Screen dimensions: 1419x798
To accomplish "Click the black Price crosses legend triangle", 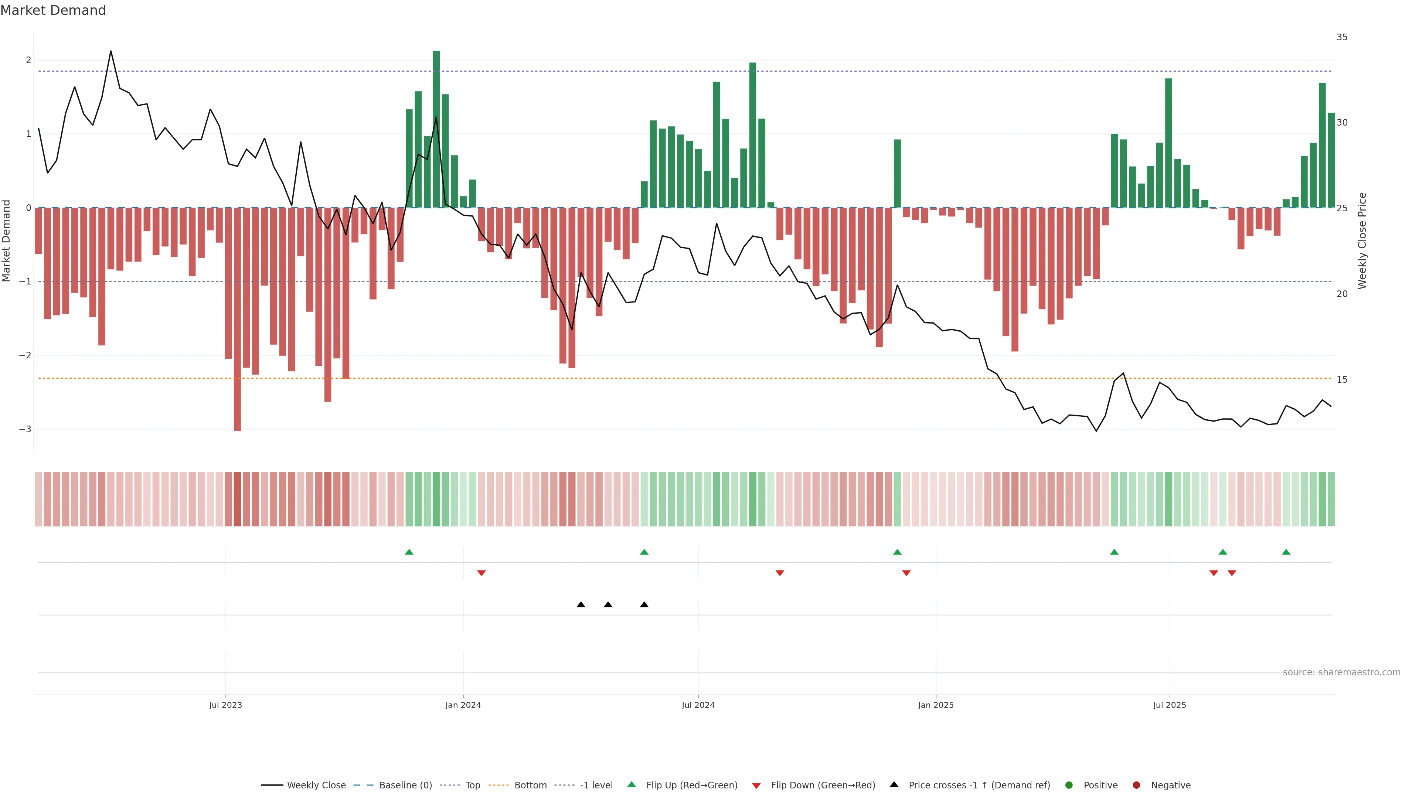I will pyautogui.click(x=894, y=785).
